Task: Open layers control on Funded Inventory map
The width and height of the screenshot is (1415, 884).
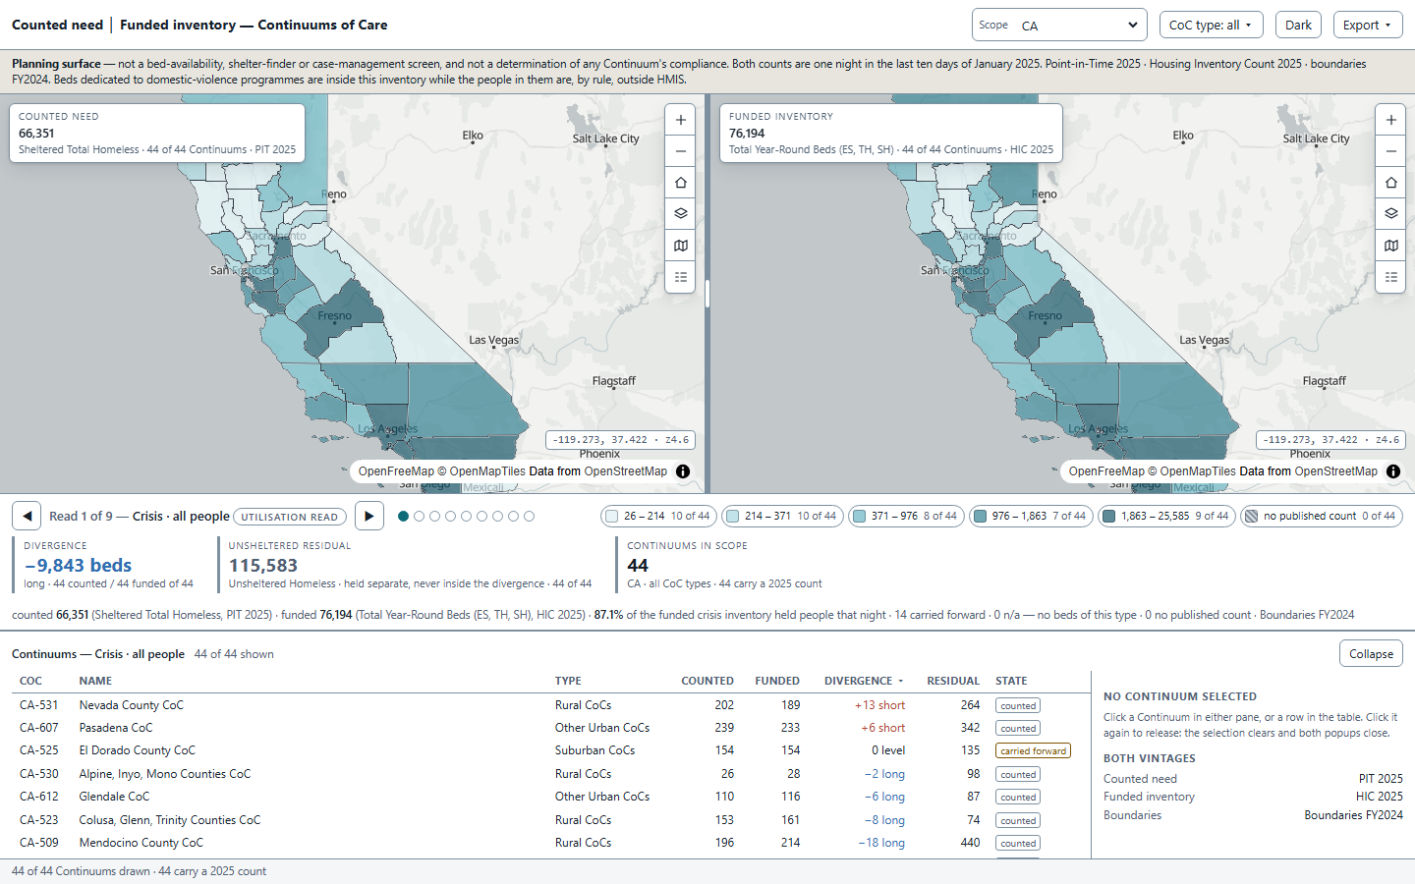Action: click(x=1390, y=214)
